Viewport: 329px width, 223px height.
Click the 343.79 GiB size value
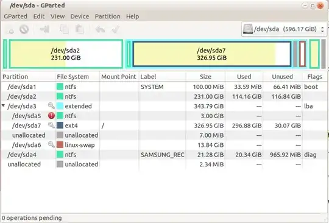coord(209,106)
